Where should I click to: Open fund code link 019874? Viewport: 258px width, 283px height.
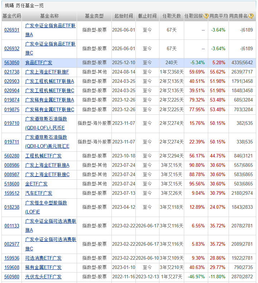click(12, 100)
